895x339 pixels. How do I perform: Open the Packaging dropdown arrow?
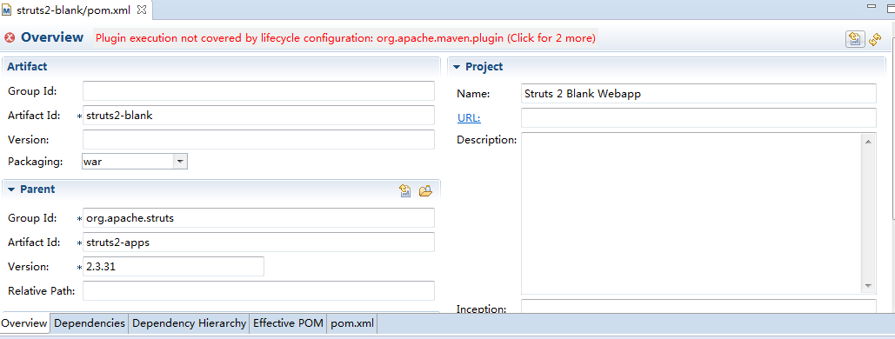[180, 162]
